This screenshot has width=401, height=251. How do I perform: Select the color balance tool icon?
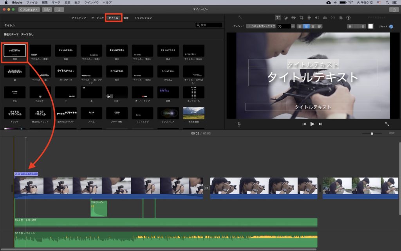tap(285, 18)
